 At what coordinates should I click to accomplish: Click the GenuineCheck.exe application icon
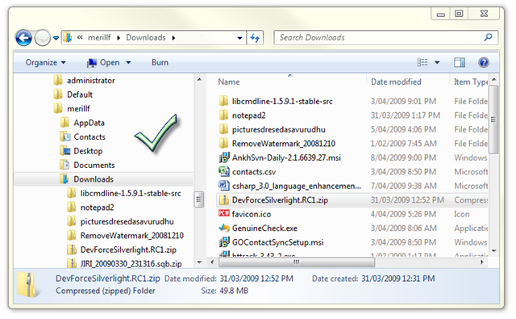tap(224, 228)
